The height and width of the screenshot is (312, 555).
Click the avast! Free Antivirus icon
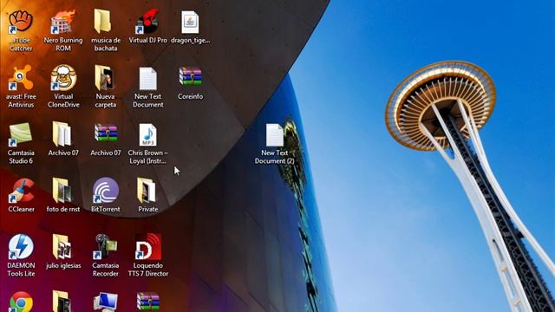[21, 78]
